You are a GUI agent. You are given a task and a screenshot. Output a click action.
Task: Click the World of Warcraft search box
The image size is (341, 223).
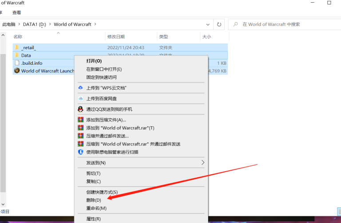(284, 24)
